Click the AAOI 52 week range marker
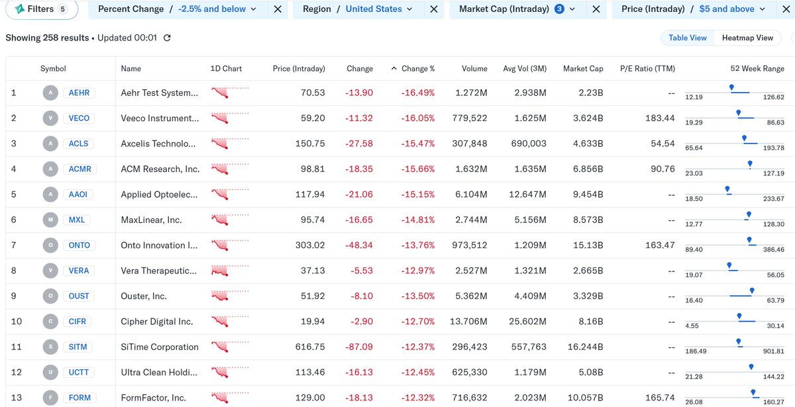The height and width of the screenshot is (407, 795). coord(727,189)
